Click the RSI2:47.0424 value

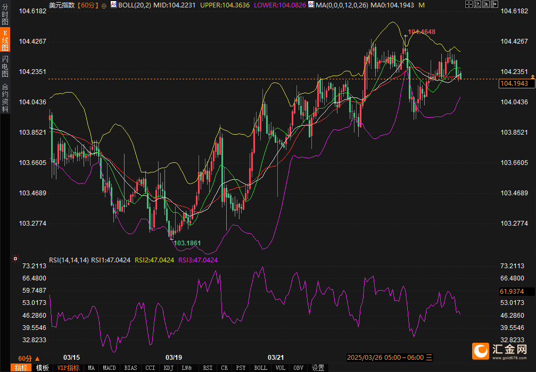154,260
